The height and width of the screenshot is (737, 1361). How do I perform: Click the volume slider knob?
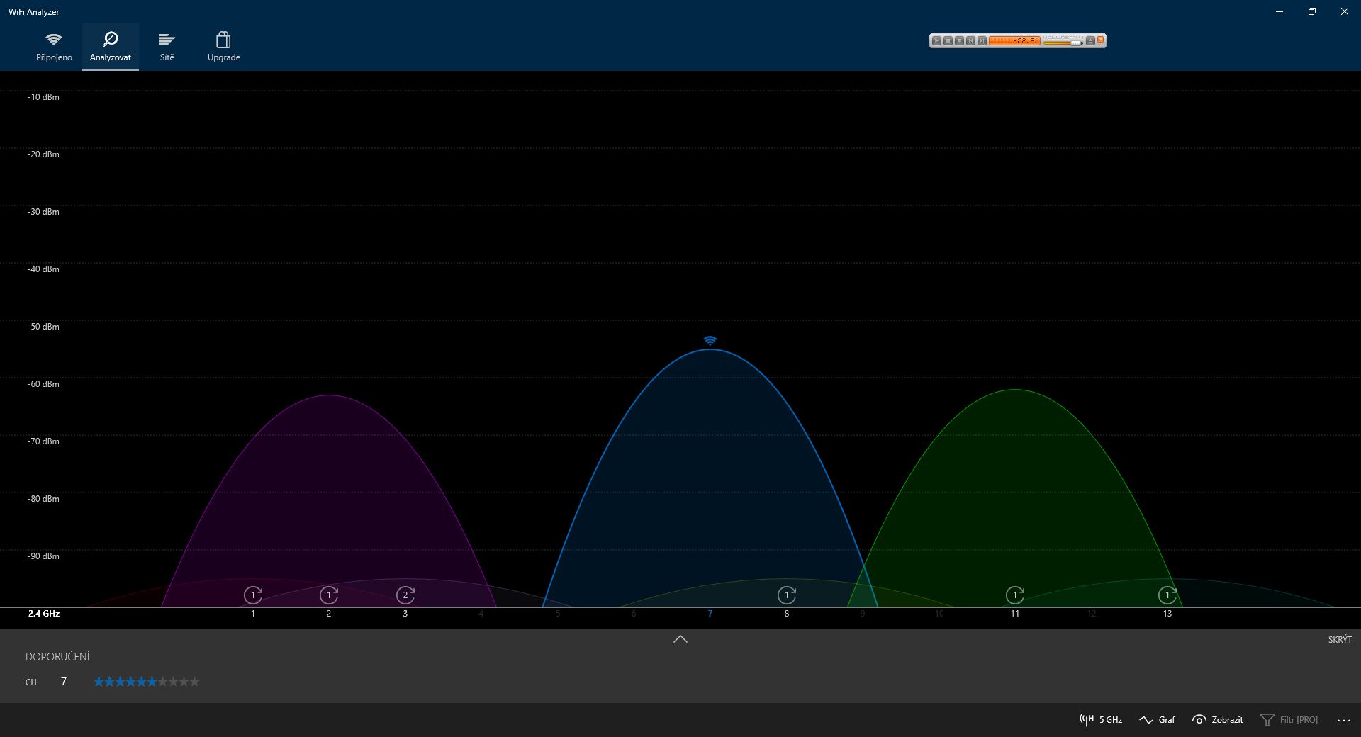coord(1075,43)
